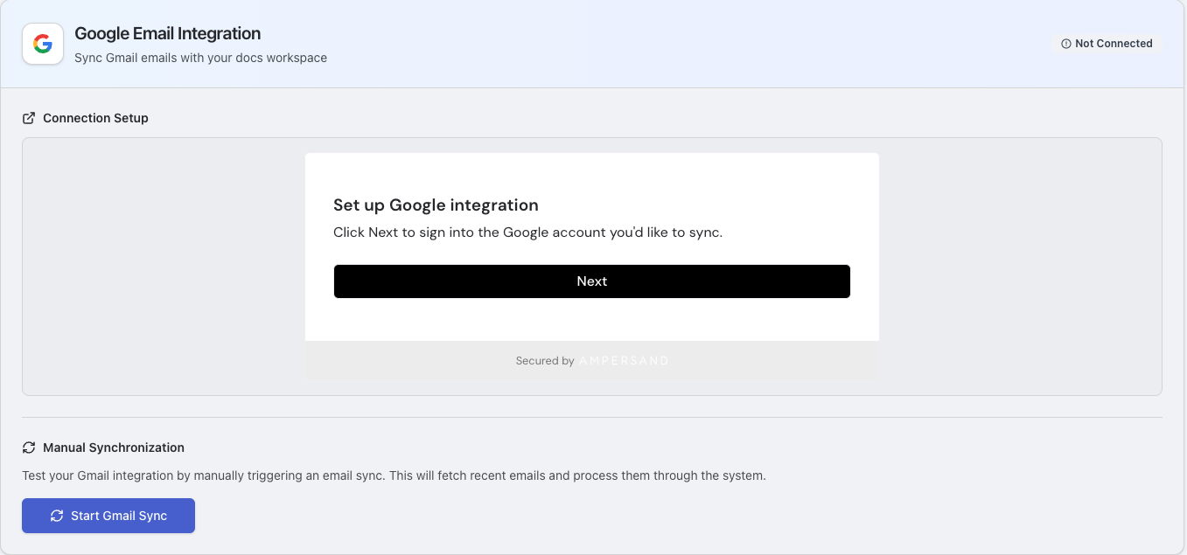Screen dimensions: 1187x555
Task: Click the white Google icon tile in header
Action: (42, 43)
